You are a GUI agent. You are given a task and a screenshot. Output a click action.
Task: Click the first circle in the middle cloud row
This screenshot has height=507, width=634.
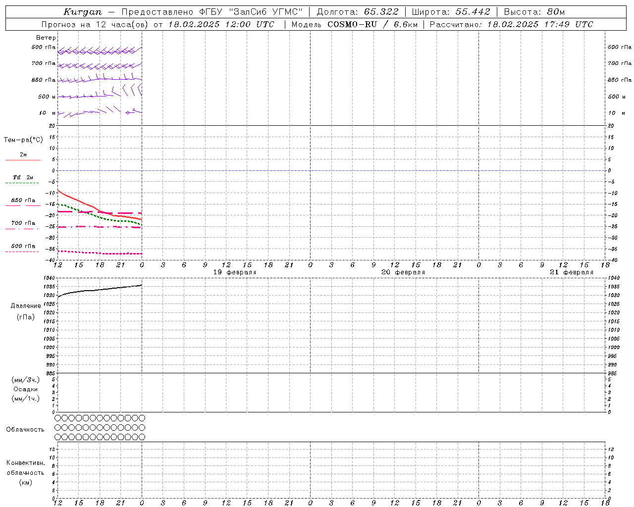click(x=57, y=428)
